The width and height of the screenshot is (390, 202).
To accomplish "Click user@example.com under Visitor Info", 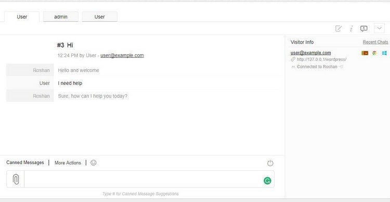I will pyautogui.click(x=310, y=53).
